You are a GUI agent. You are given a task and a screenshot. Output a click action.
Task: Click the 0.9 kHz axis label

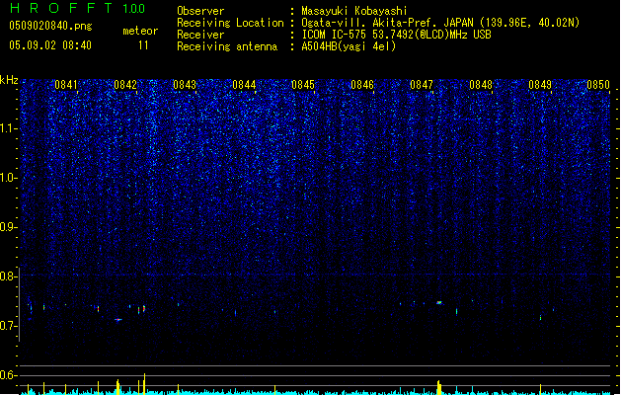tap(8, 227)
